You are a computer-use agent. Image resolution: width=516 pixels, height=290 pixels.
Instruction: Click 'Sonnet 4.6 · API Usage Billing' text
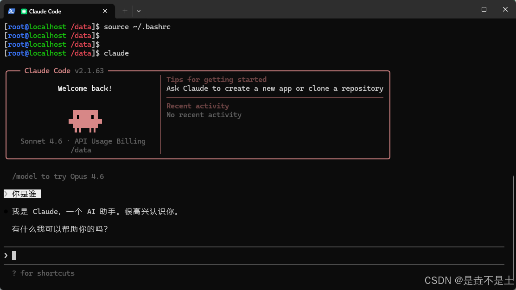pos(83,141)
